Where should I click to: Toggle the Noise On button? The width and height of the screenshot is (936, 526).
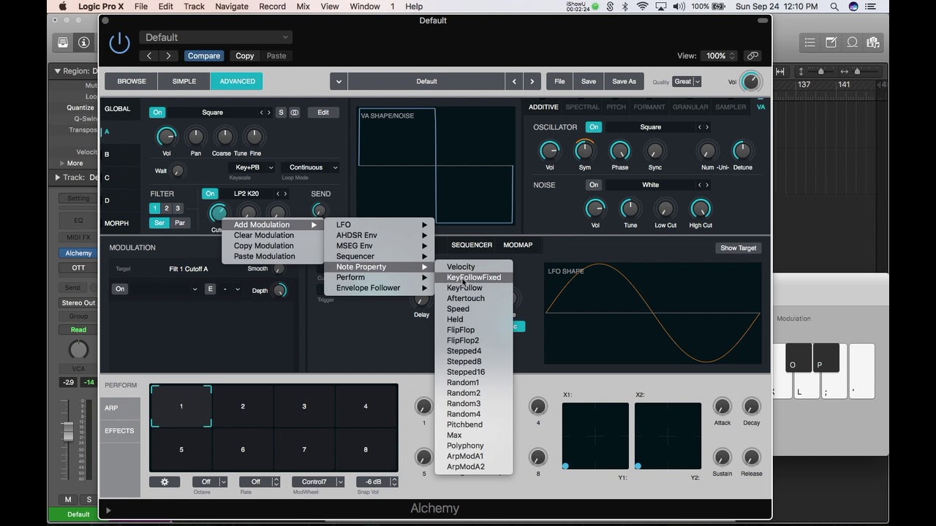[594, 185]
